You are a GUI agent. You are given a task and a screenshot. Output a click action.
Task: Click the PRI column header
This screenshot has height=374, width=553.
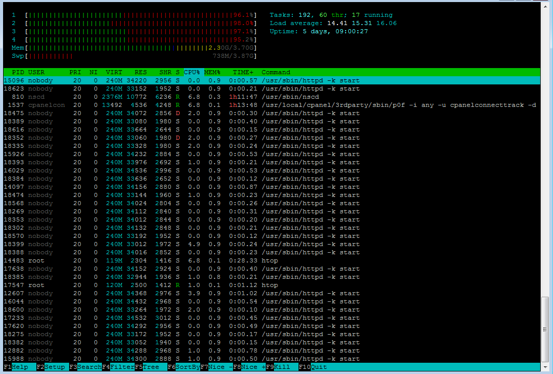75,72
